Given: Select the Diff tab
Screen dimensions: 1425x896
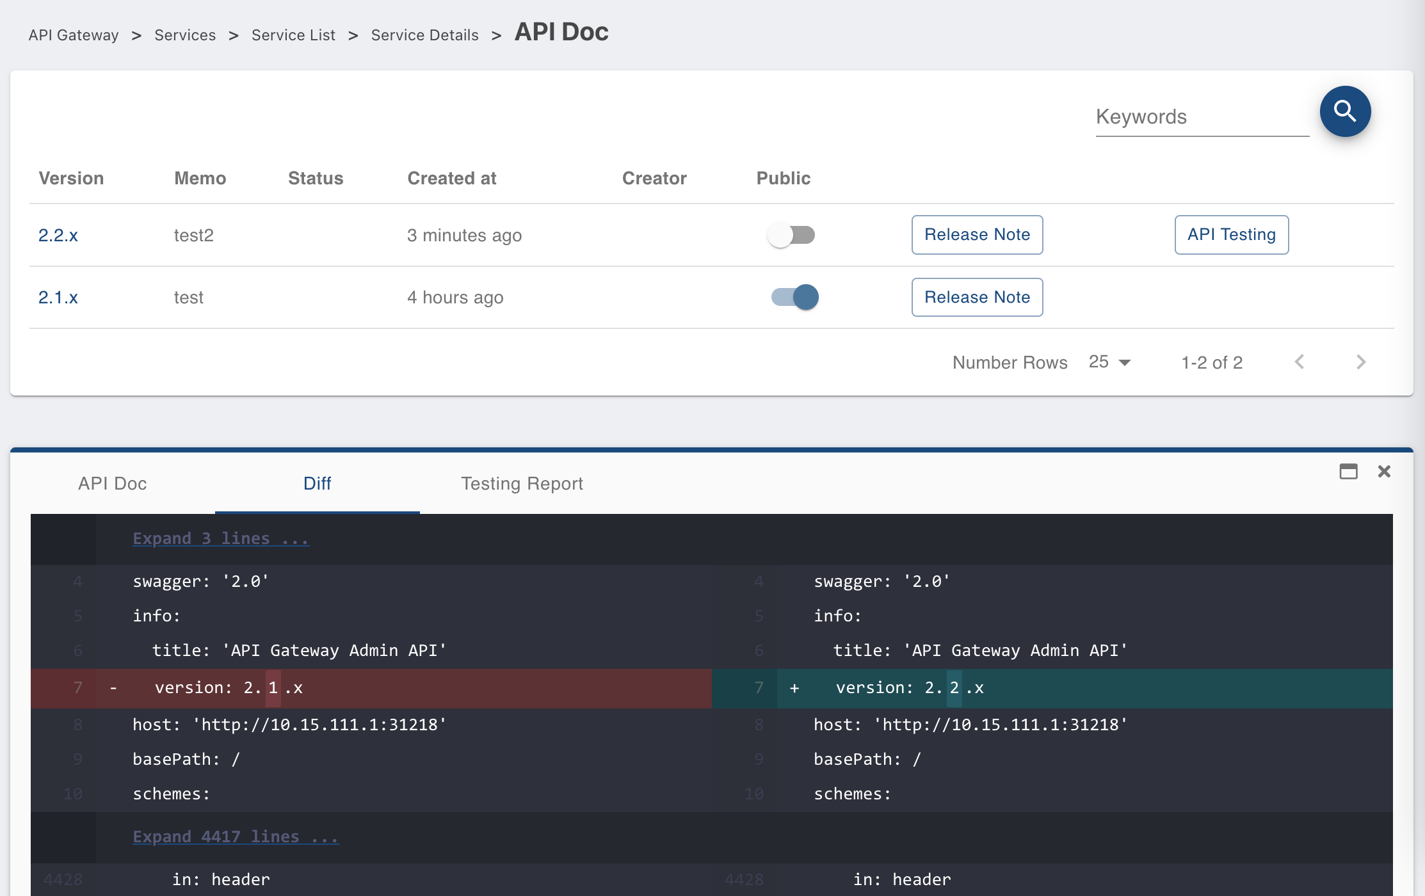Looking at the screenshot, I should point(317,483).
